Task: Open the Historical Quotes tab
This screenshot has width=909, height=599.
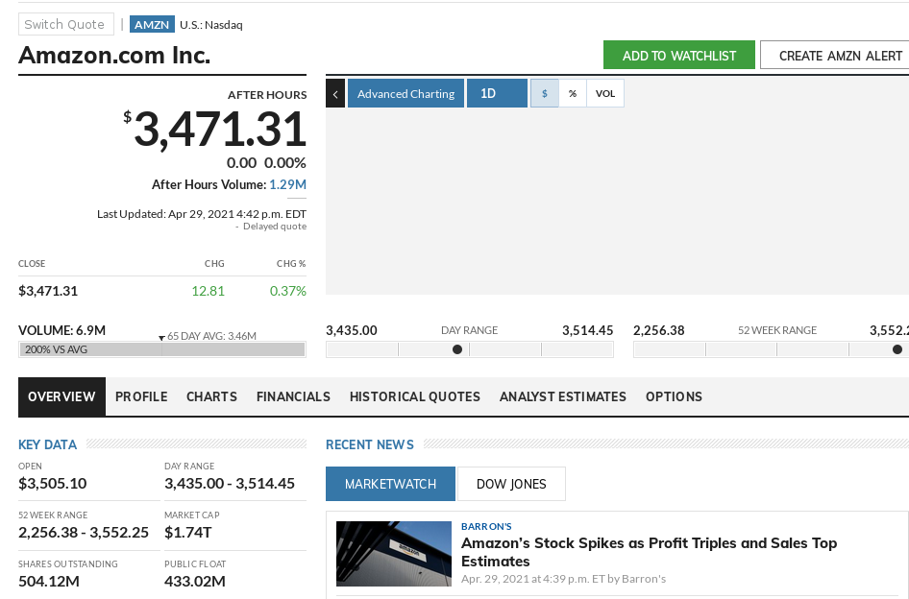Action: click(x=415, y=396)
